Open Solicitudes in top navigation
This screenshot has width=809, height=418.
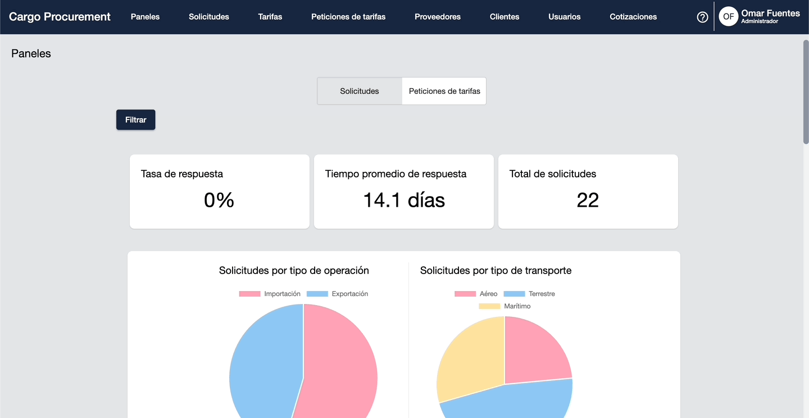point(209,17)
